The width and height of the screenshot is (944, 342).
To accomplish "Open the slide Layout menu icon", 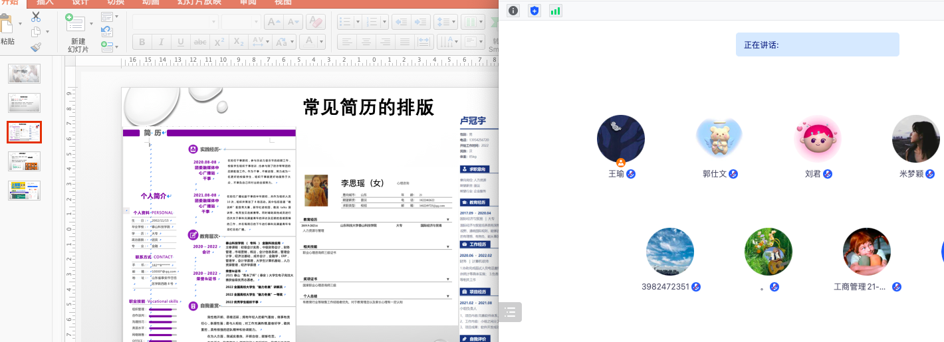I will [x=108, y=17].
